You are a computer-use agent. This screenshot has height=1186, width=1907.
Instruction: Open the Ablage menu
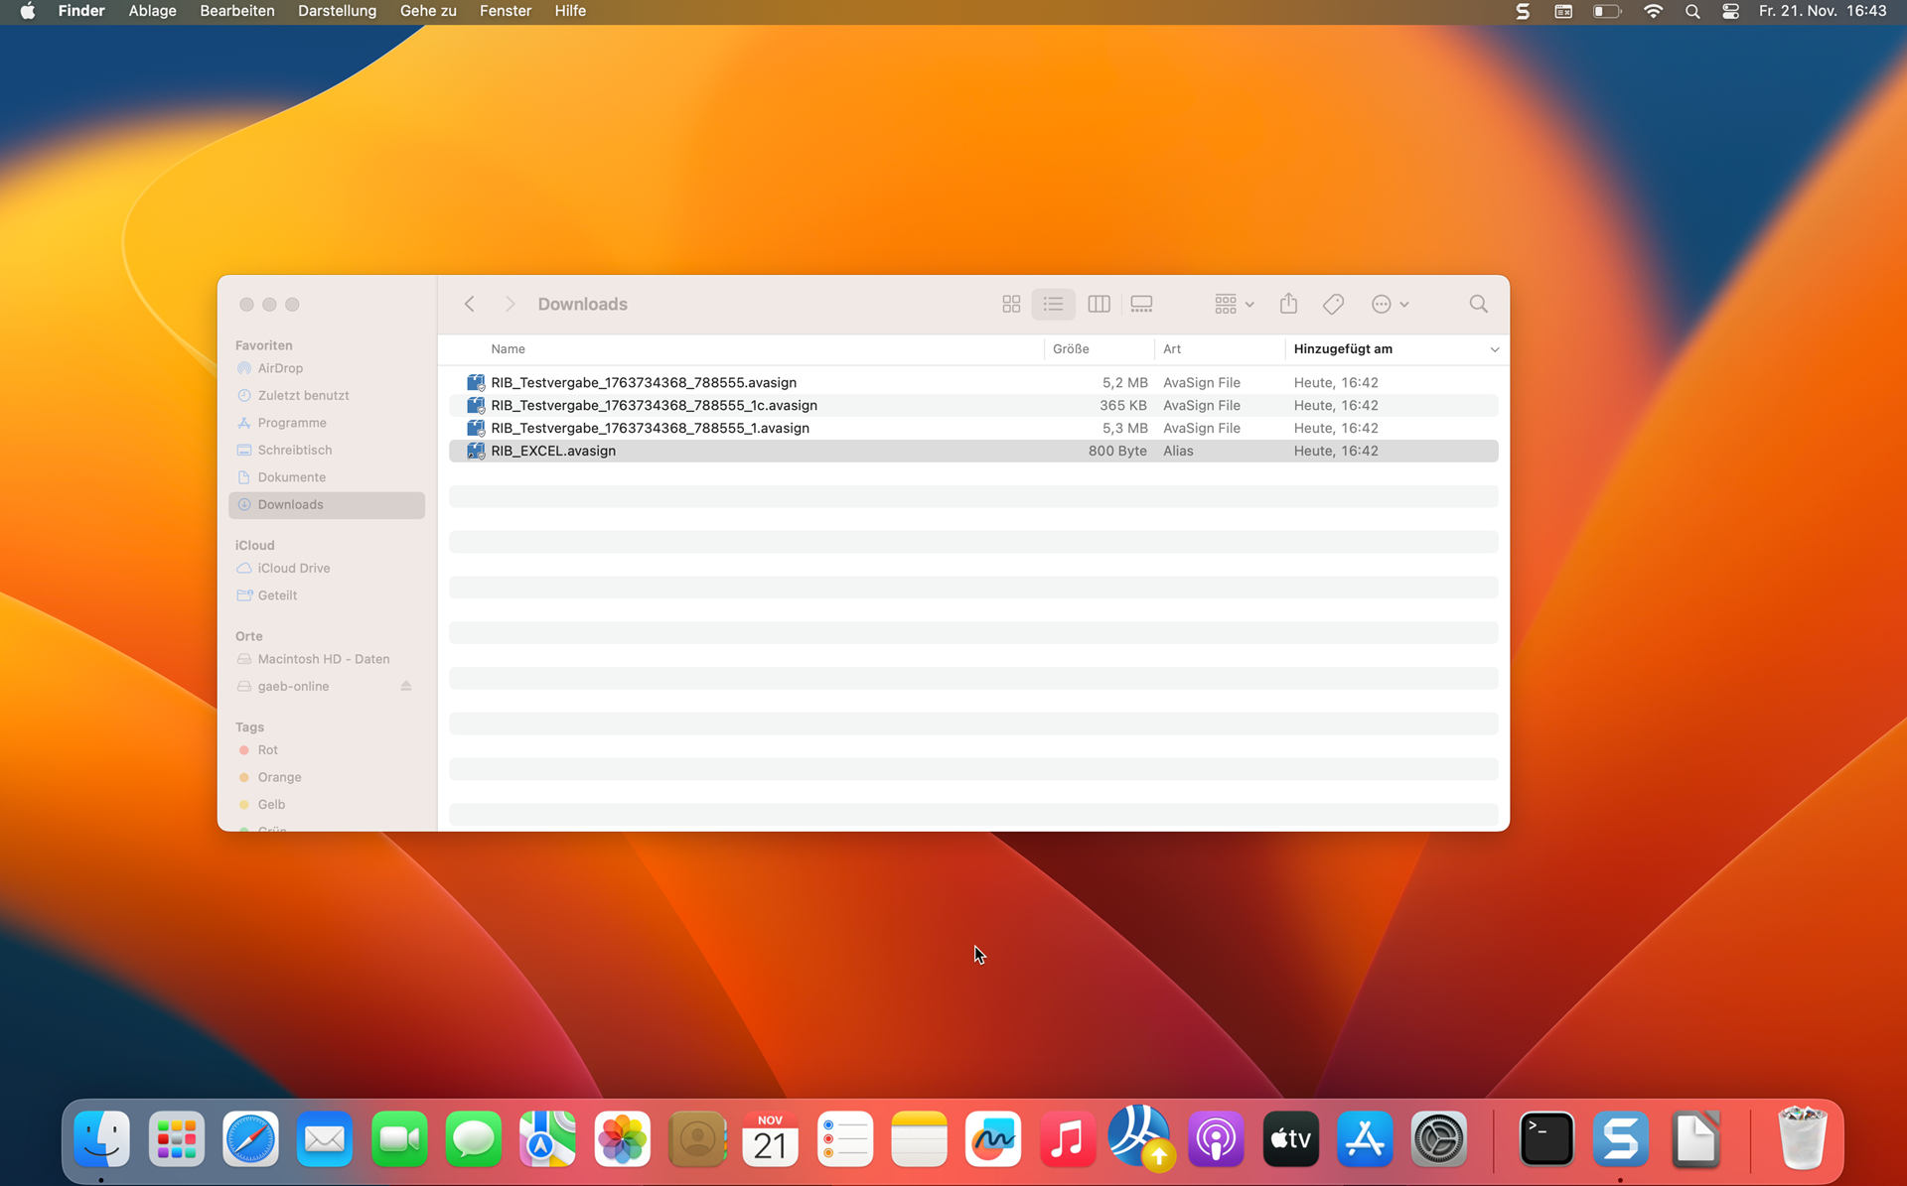pyautogui.click(x=152, y=11)
